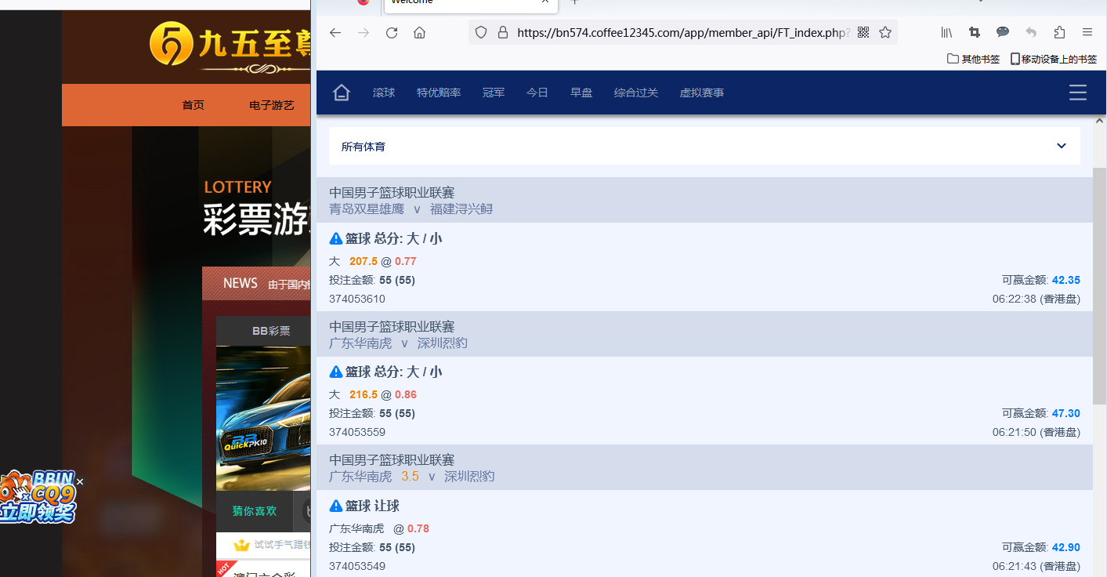Select the 今日 nav tab
The height and width of the screenshot is (577, 1107).
pos(537,93)
